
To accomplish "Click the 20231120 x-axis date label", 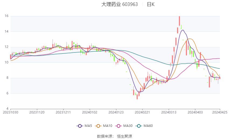I will tap(37, 112).
